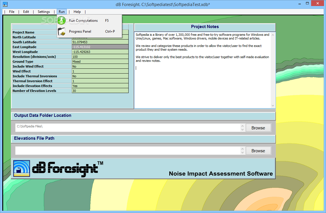This screenshot has width=326, height=213.
Task: Click up arrow of elevations path stepper
Action: pyautogui.click(x=242, y=149)
